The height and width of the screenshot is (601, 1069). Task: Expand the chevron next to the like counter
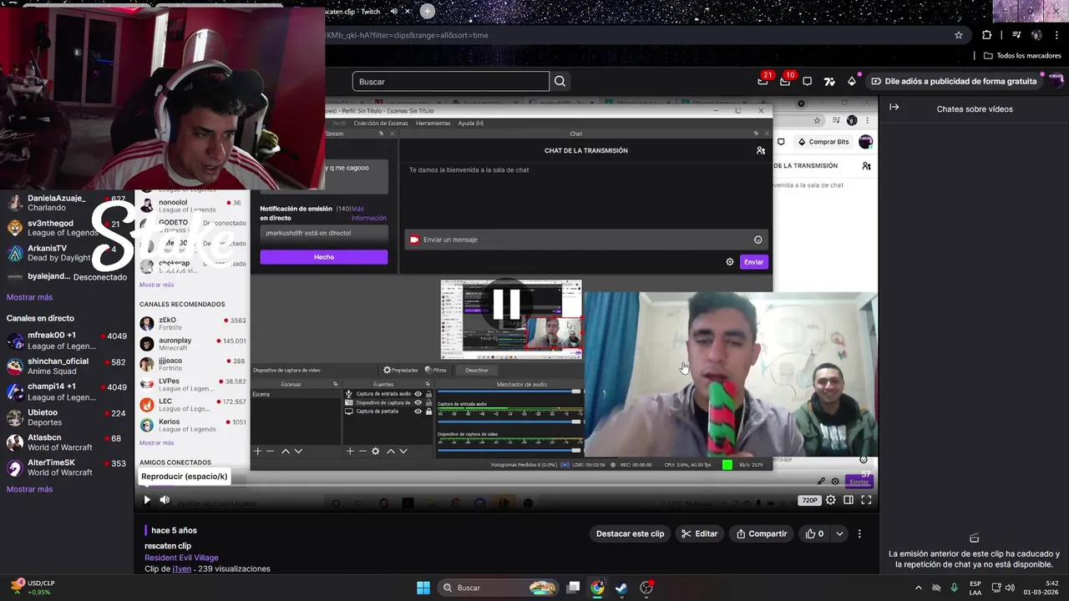click(x=839, y=533)
